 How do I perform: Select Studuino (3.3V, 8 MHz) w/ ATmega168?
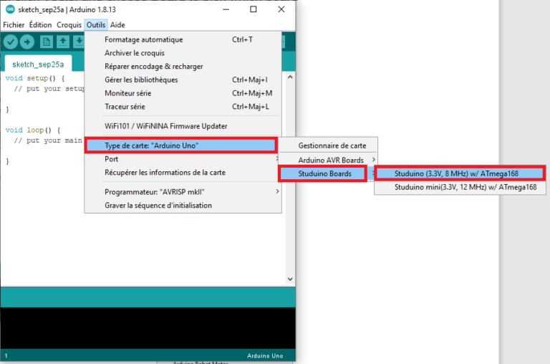(460, 173)
